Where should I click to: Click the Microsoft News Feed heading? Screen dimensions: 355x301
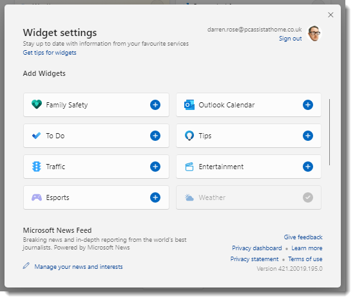coord(57,230)
